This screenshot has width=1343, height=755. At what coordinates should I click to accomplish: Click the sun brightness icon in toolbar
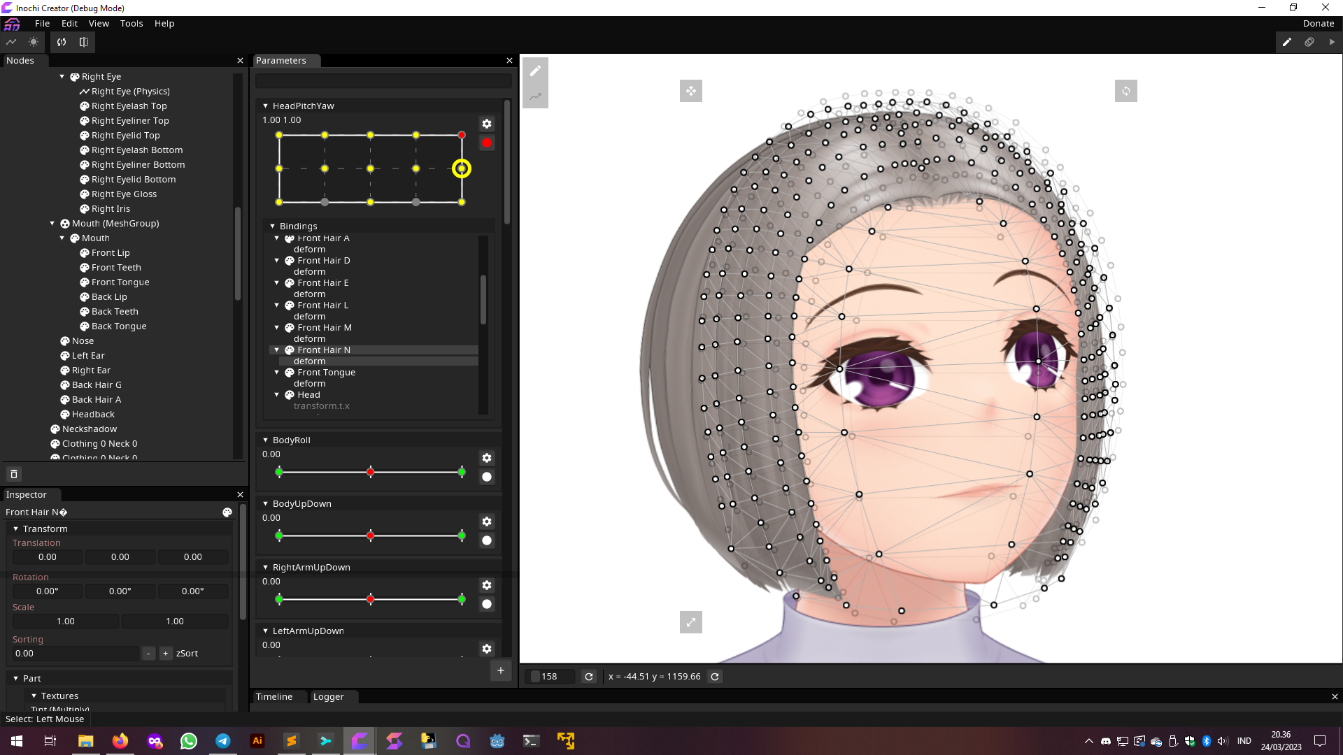33,42
